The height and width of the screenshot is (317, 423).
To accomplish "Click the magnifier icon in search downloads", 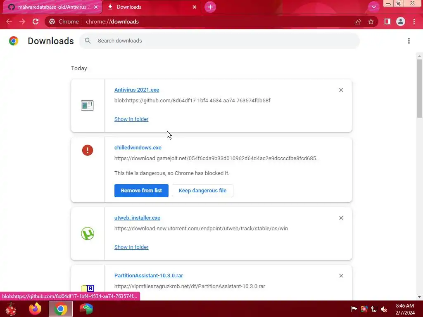I will [88, 41].
